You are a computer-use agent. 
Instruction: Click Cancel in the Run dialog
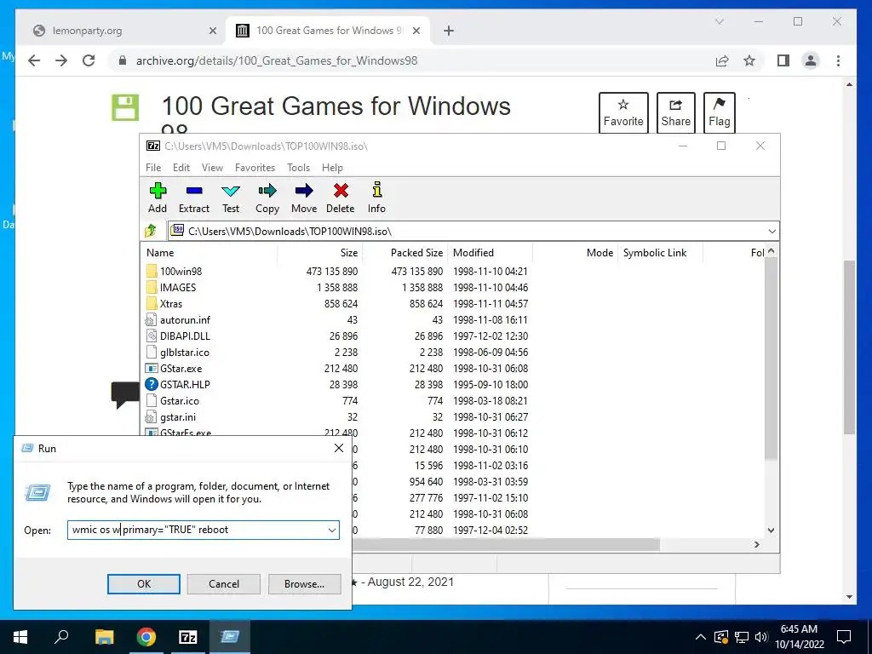224,584
